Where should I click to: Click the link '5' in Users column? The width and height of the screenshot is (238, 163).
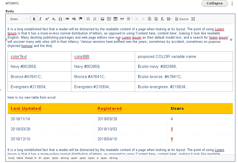(x=172, y=139)
